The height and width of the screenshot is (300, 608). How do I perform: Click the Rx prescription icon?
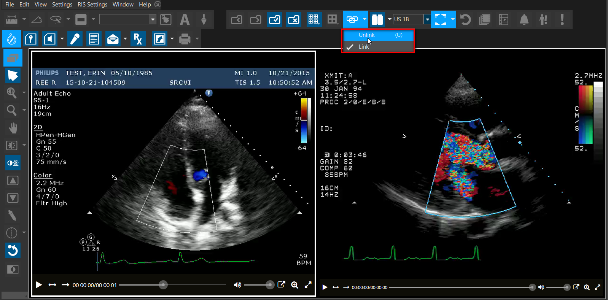tap(138, 39)
